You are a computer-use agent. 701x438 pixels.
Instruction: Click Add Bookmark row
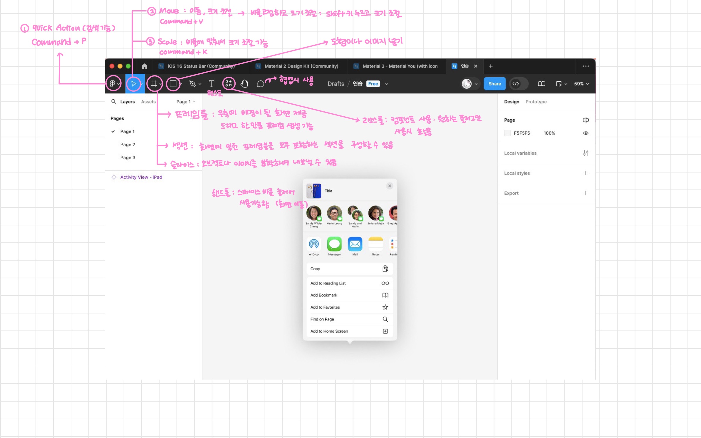350,295
